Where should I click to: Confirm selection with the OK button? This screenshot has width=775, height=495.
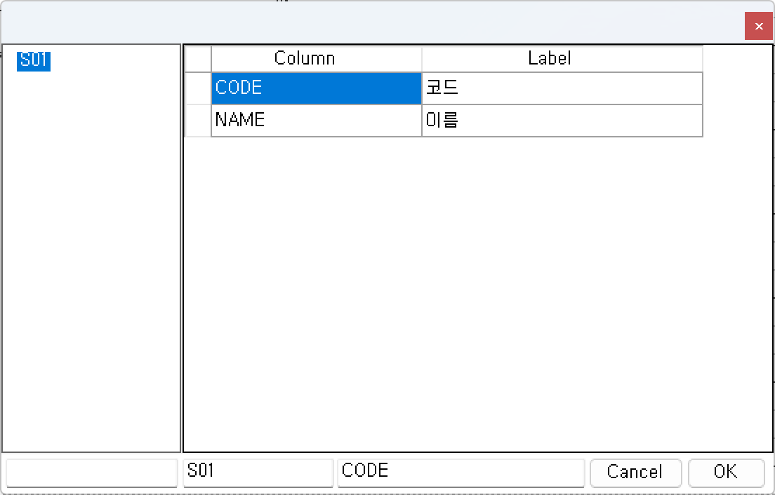pyautogui.click(x=726, y=472)
